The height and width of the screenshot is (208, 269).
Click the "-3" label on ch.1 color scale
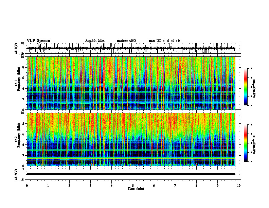251,68
